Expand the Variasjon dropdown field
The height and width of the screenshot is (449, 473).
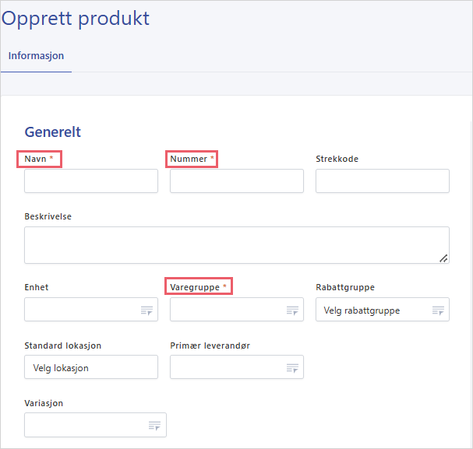point(86,425)
